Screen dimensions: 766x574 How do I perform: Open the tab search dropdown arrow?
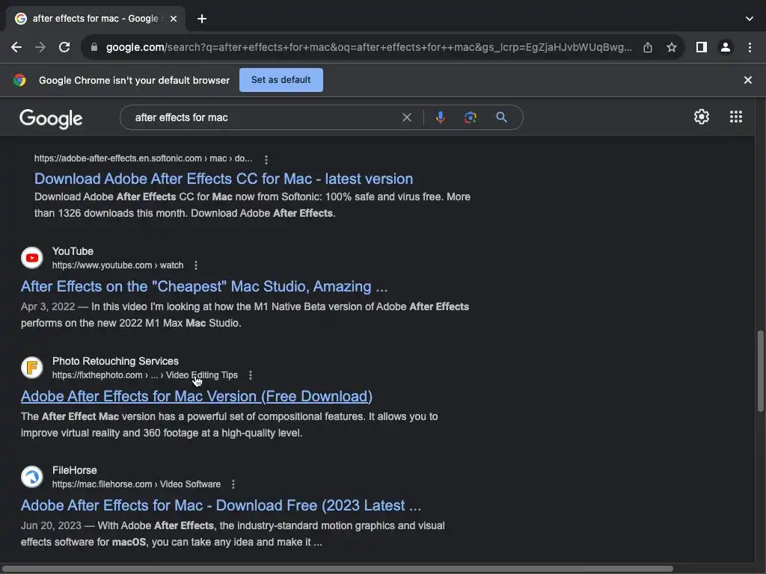[750, 19]
